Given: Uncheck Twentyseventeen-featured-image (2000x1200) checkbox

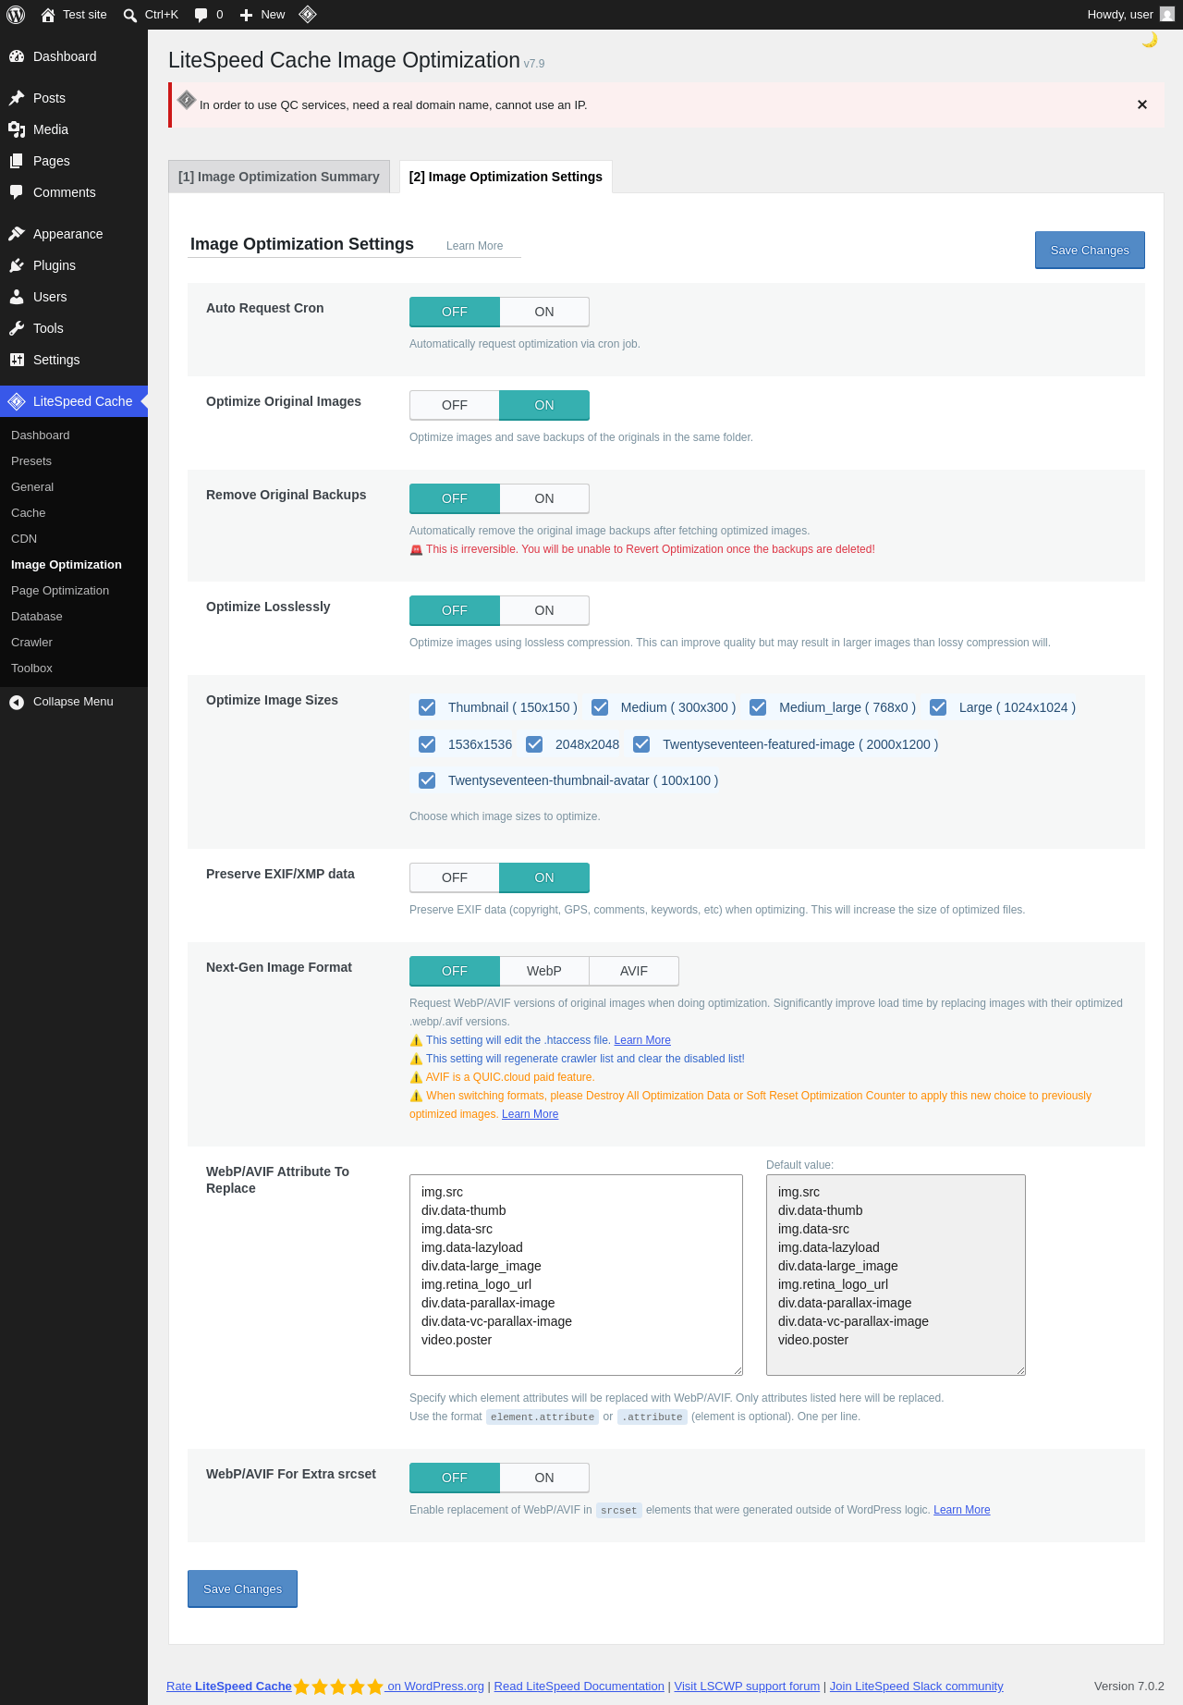Looking at the screenshot, I should click(641, 744).
